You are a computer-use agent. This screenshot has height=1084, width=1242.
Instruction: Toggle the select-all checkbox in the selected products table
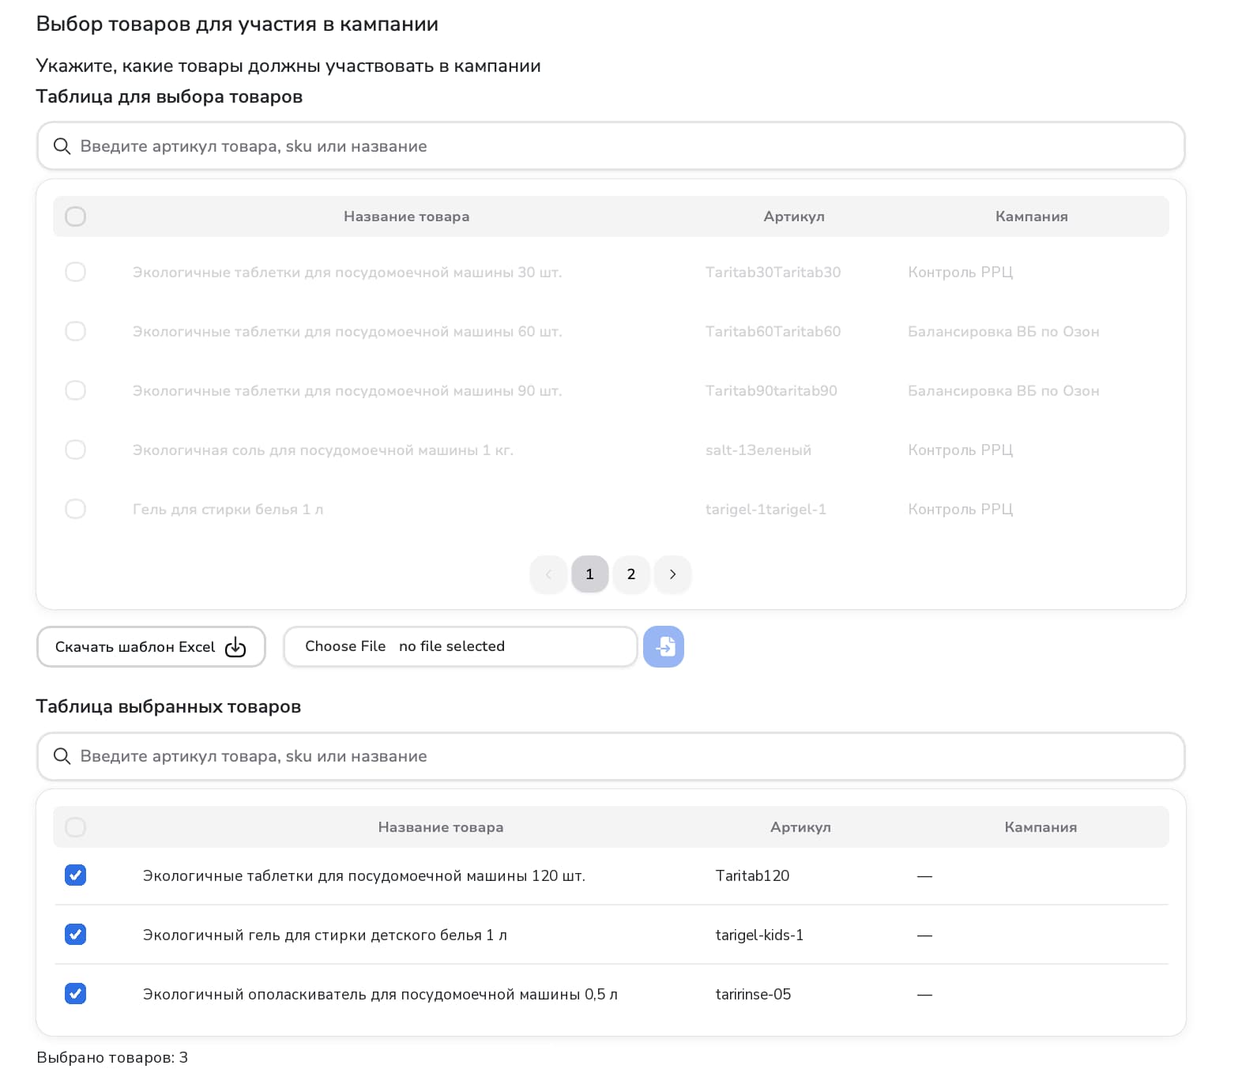[75, 827]
